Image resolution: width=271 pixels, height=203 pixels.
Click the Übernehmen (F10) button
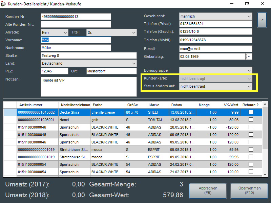[249, 190]
